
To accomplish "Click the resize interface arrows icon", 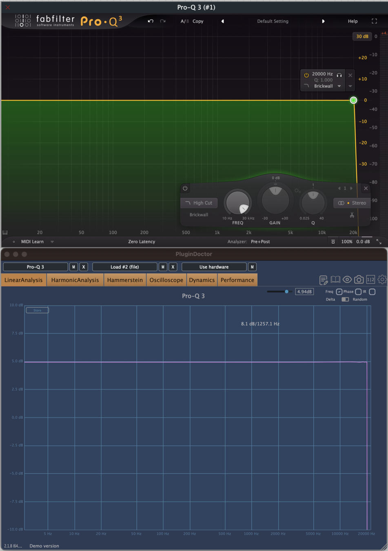I will [379, 242].
